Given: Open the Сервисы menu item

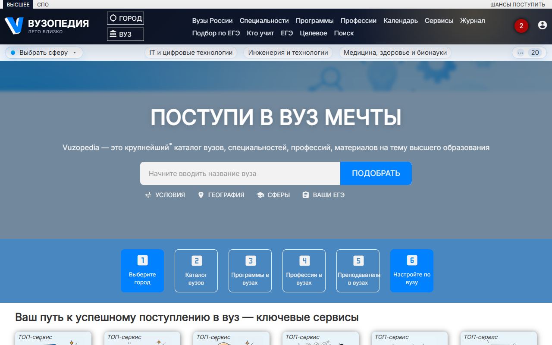Looking at the screenshot, I should 439,21.
